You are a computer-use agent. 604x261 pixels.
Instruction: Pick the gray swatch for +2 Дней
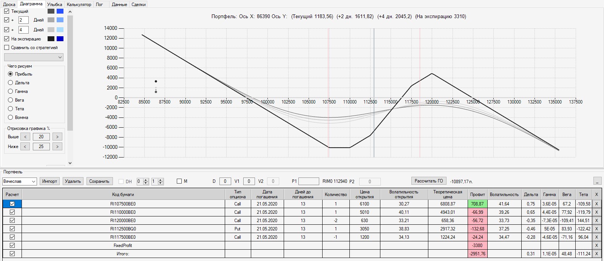[51, 20]
